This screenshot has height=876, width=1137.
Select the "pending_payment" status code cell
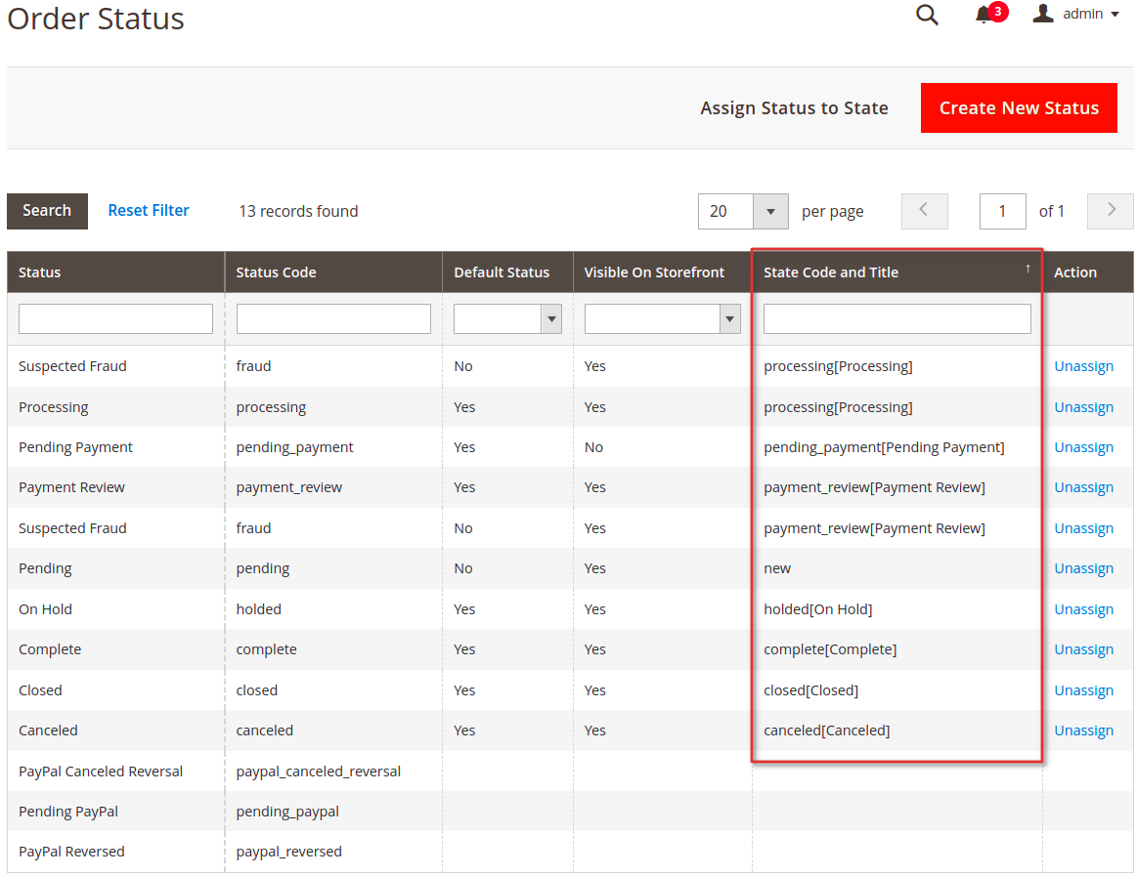click(x=294, y=447)
